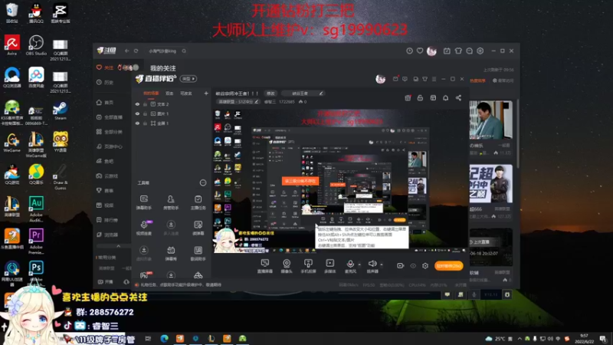Expand the speaker volume arrow
The width and height of the screenshot is (613, 345).
pos(382,264)
